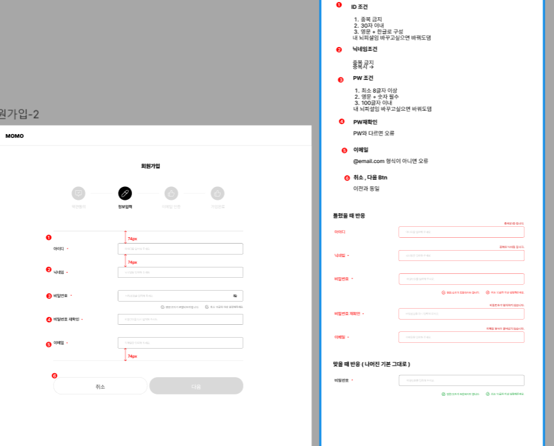Select the 취소 , 다음 Btn heading
The width and height of the screenshot is (554, 446).
coord(370,177)
